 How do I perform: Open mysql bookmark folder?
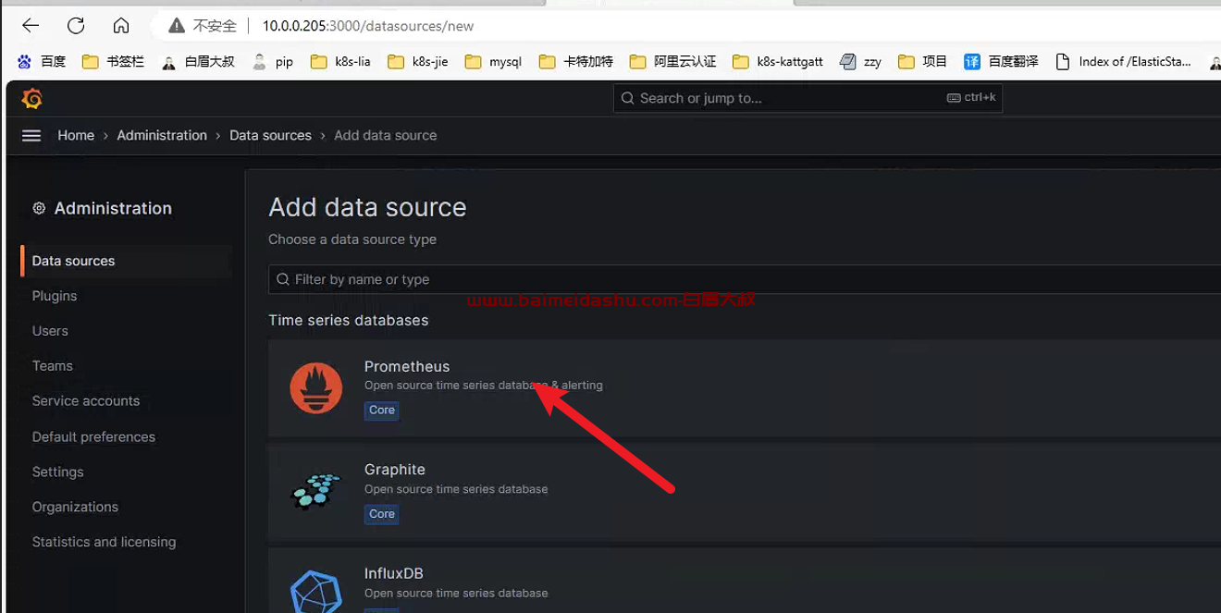[493, 62]
